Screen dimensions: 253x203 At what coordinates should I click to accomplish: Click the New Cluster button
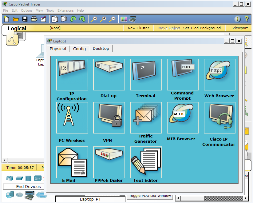pyautogui.click(x=138, y=28)
